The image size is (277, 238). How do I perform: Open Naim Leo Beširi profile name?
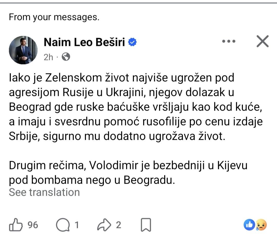click(84, 42)
